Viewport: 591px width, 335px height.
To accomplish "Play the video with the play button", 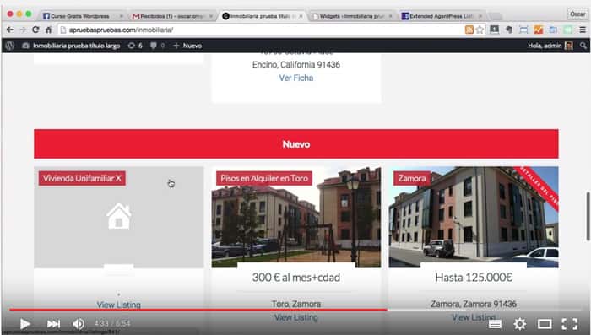I will 24,324.
